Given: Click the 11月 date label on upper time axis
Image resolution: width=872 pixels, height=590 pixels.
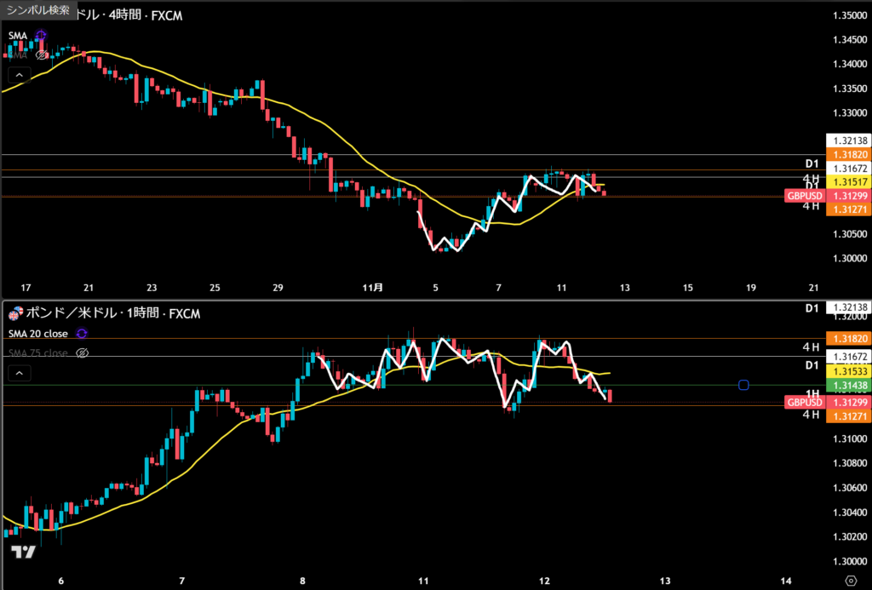Looking at the screenshot, I should pyautogui.click(x=373, y=288).
